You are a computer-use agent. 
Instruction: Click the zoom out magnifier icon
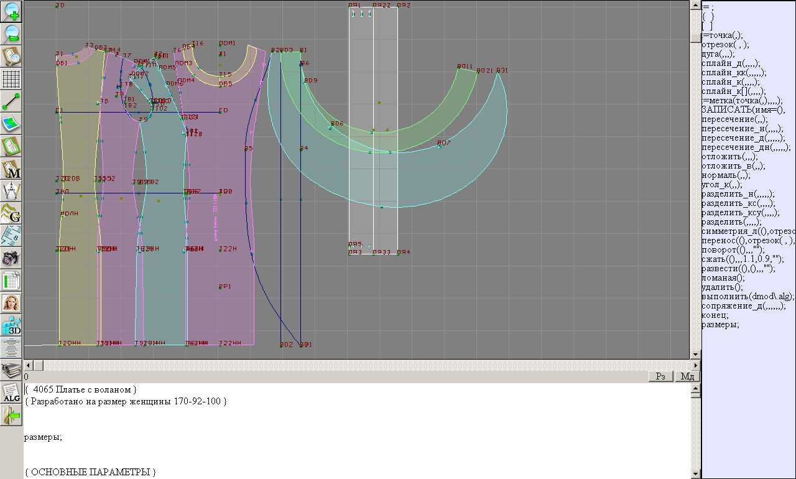coord(12,34)
